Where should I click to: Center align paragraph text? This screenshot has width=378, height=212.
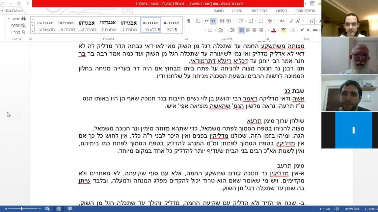[254, 30]
